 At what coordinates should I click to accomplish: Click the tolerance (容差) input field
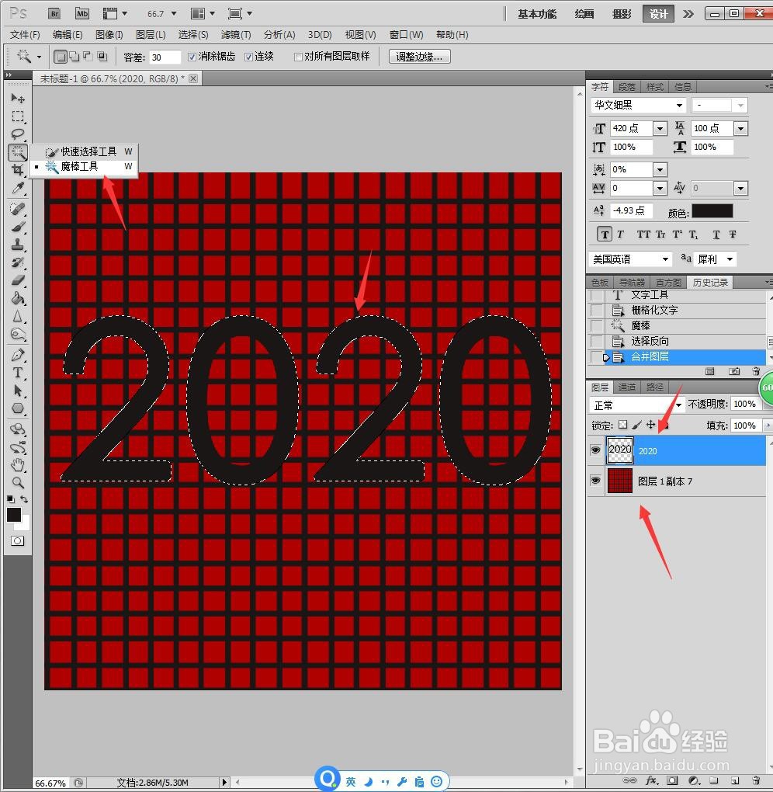click(x=165, y=57)
